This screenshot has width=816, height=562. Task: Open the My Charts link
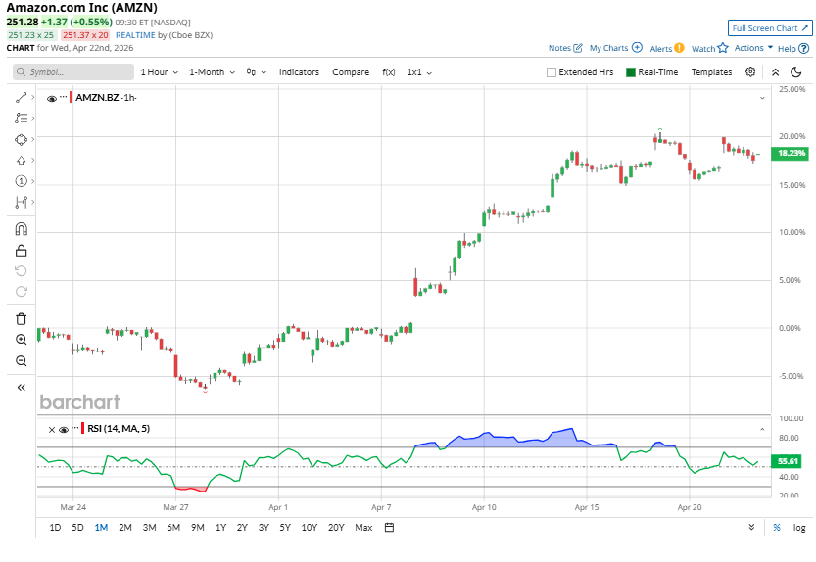pyautogui.click(x=615, y=48)
